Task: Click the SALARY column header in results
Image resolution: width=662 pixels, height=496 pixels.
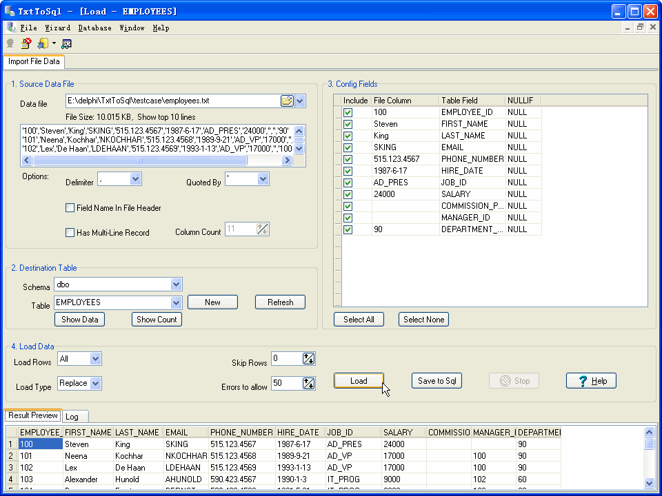Action: click(403, 433)
